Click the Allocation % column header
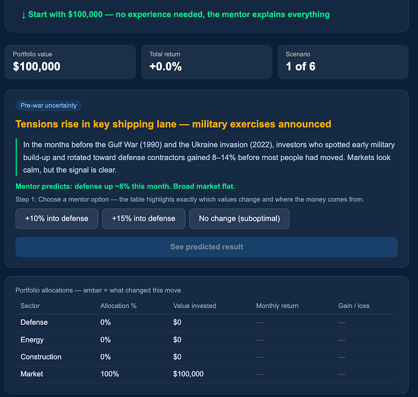Viewport: 418px width, 397px height. 115,306
